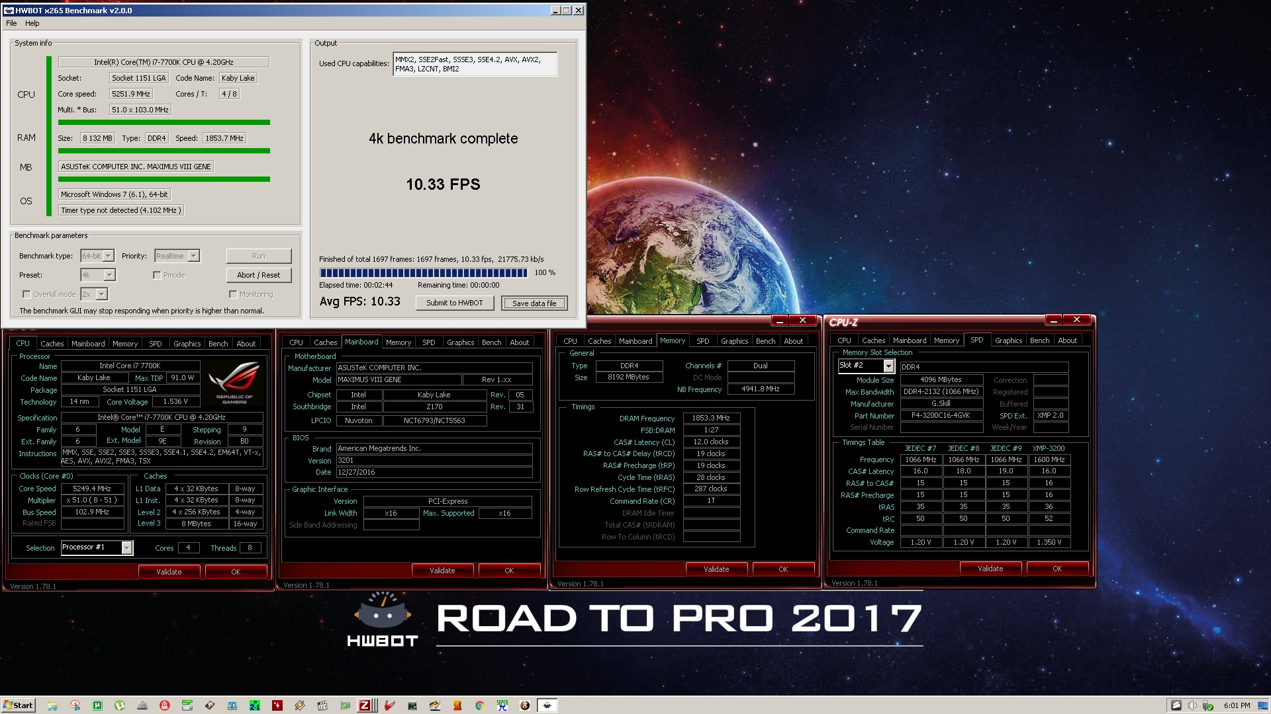Screen dimensions: 1271x714
Task: Click the Save data file button
Action: click(534, 303)
